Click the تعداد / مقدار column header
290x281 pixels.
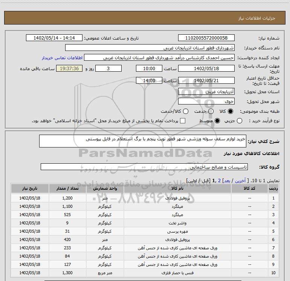click(67, 188)
